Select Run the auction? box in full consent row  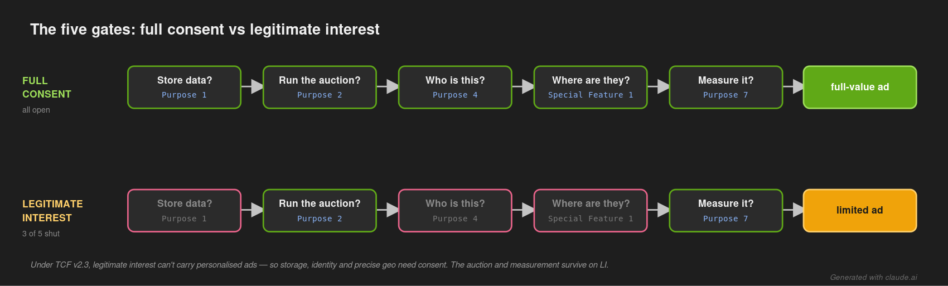click(x=320, y=87)
